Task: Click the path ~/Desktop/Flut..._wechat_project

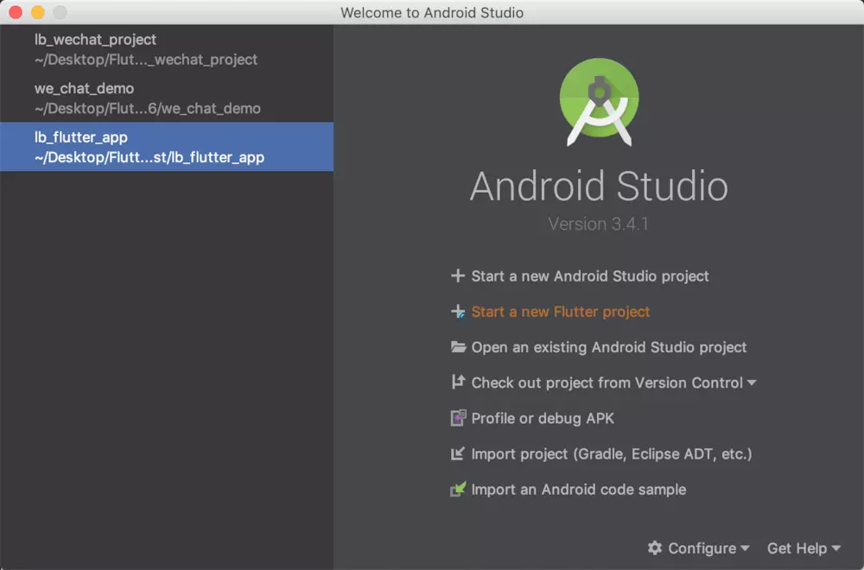Action: 146,60
